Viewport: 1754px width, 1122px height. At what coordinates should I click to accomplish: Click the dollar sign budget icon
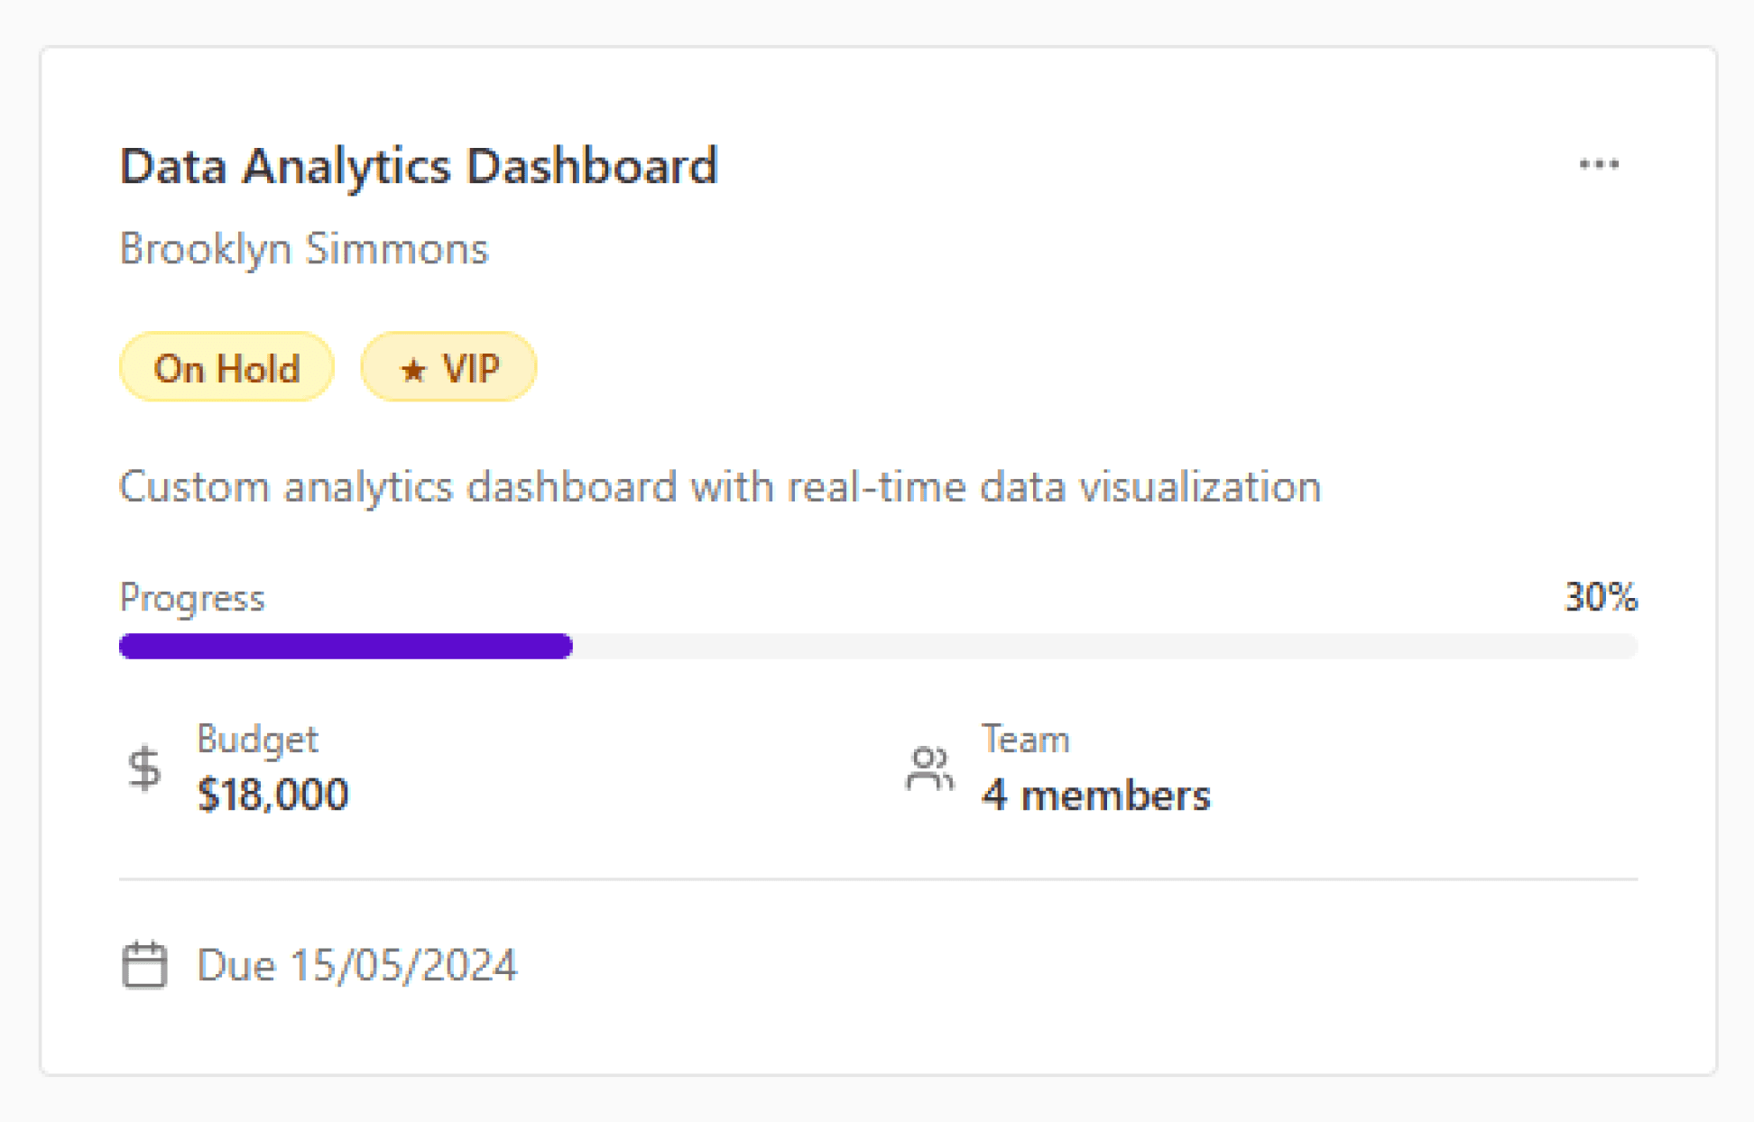coord(144,768)
